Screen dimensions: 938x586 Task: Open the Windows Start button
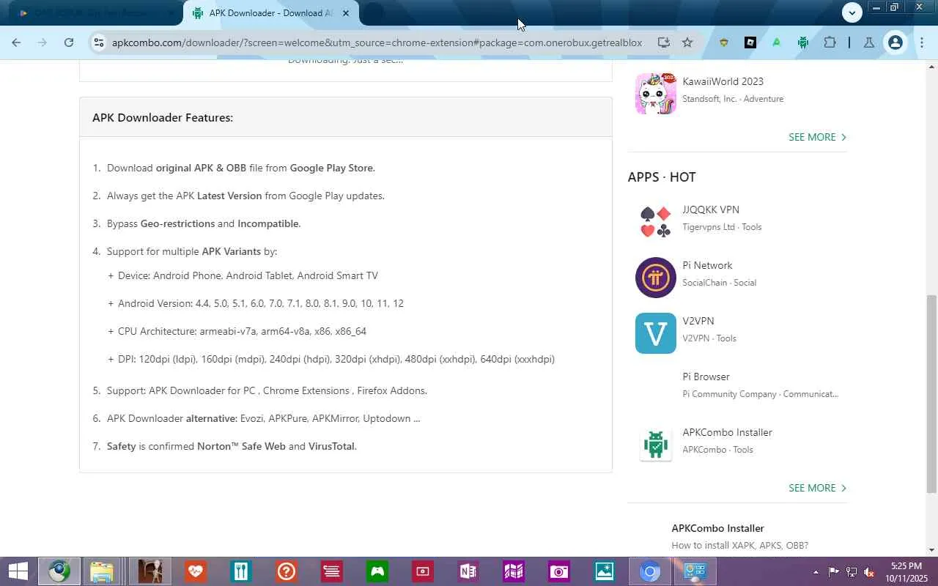pos(18,571)
